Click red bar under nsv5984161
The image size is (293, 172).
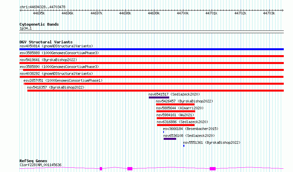click(176, 118)
